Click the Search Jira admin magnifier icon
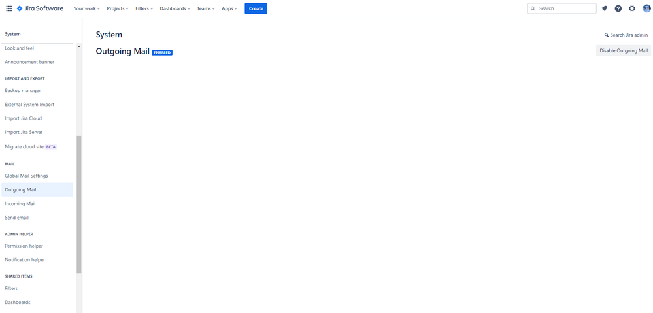Viewport: 653px width, 313px height. (607, 35)
